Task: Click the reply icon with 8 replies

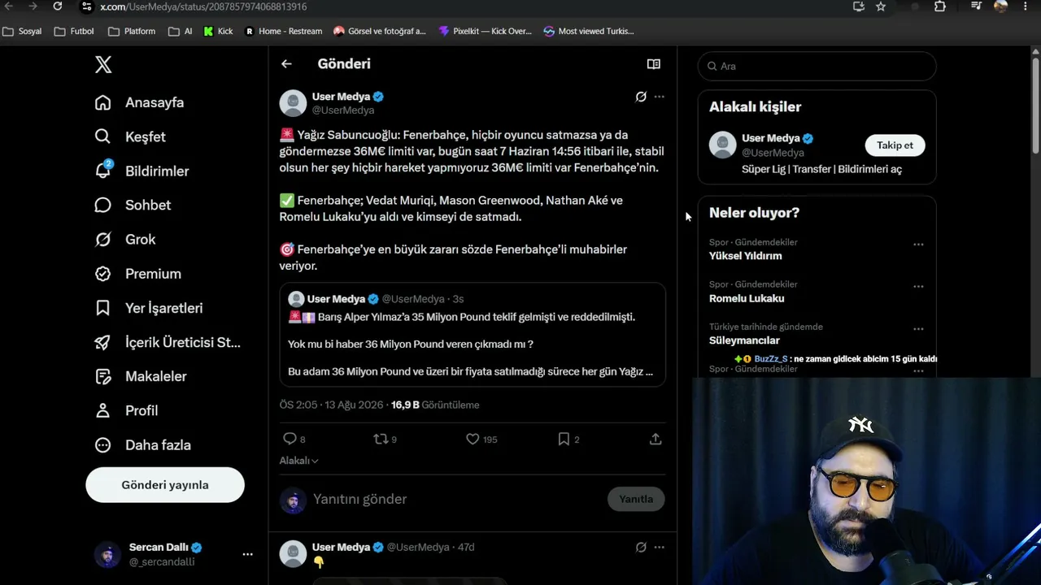Action: click(x=294, y=439)
